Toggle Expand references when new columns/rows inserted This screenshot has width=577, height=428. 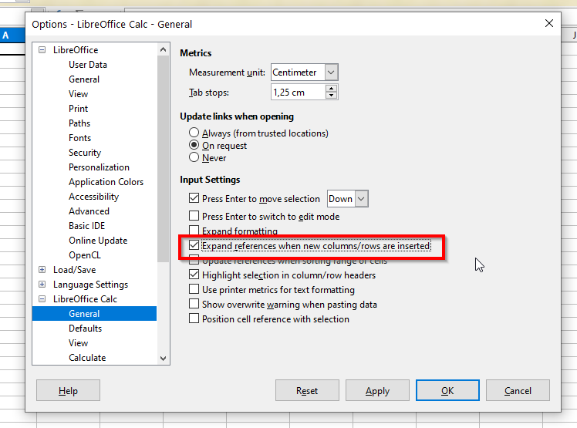(x=194, y=244)
